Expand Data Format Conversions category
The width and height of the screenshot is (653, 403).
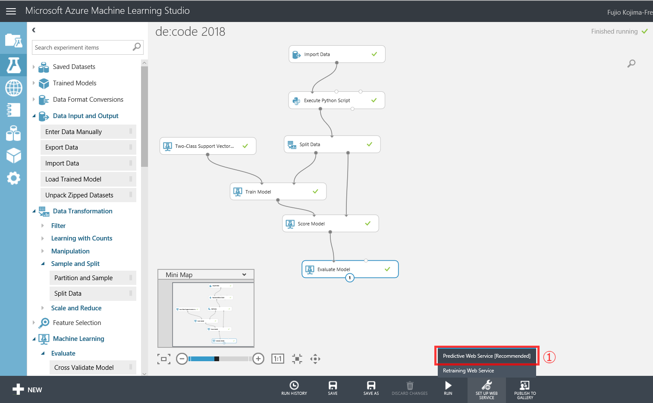[34, 100]
